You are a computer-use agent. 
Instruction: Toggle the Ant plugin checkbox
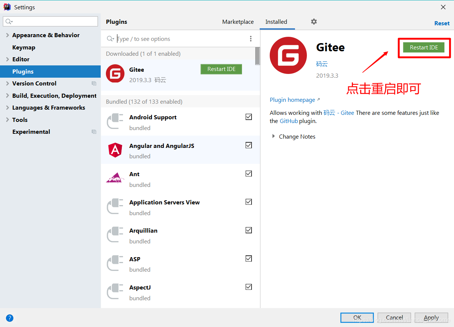(x=249, y=174)
